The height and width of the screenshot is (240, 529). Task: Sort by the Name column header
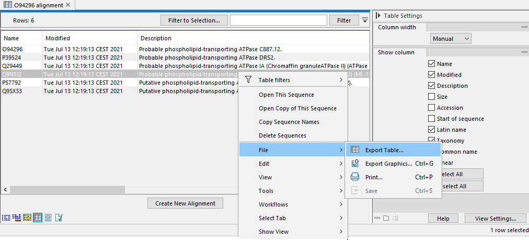click(21, 38)
